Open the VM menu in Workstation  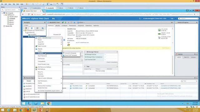click(14, 4)
